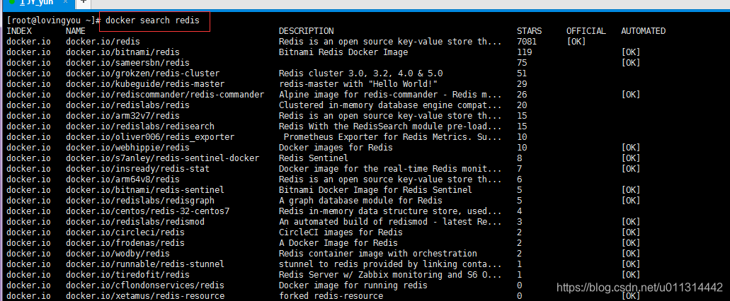730x301 pixels.
Task: Click 'Docker images for Redis' description
Action: click(336, 148)
